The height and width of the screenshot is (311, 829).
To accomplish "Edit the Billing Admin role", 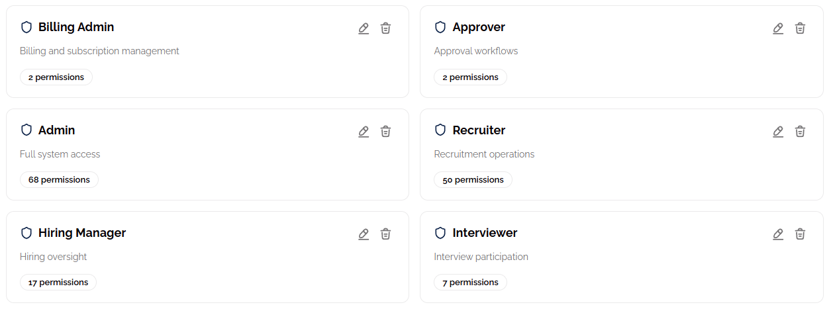I will pos(364,28).
